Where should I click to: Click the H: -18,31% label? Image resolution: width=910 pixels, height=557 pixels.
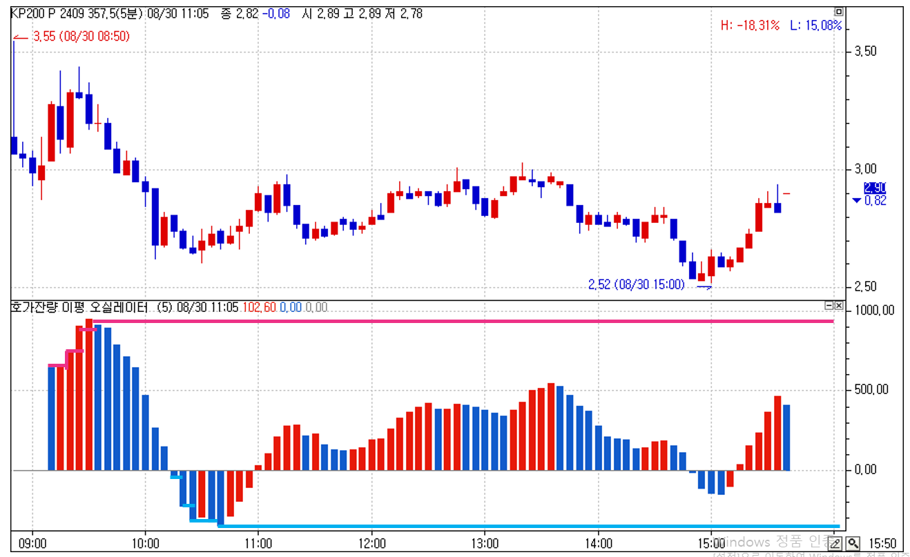750,26
